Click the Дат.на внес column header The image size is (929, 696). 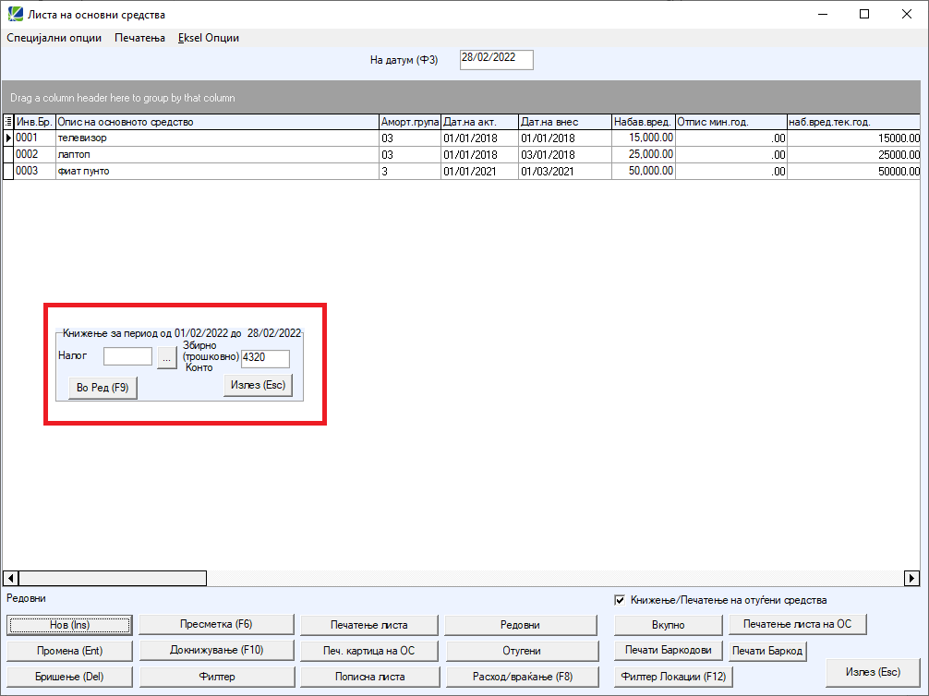pos(565,122)
